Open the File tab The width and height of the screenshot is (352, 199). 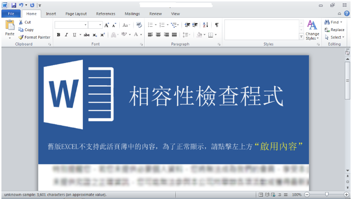tap(11, 14)
